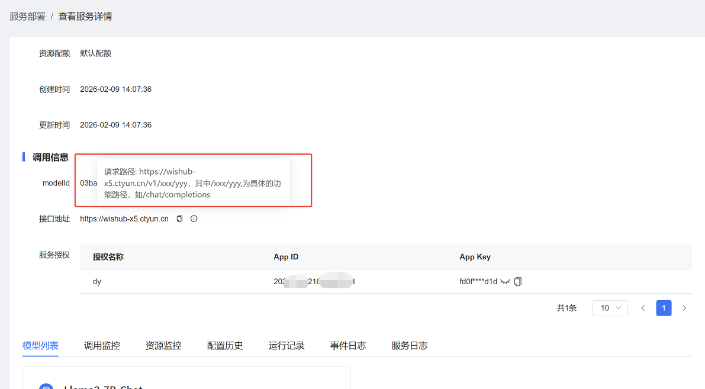Open the 运行记录 tab
The height and width of the screenshot is (389, 705).
coord(286,346)
